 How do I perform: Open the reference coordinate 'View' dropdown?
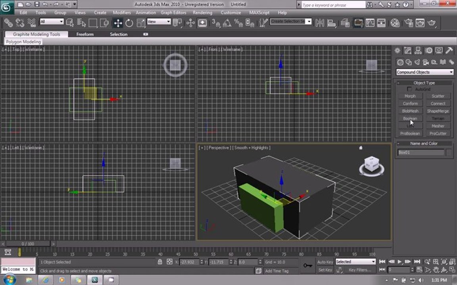159,21
